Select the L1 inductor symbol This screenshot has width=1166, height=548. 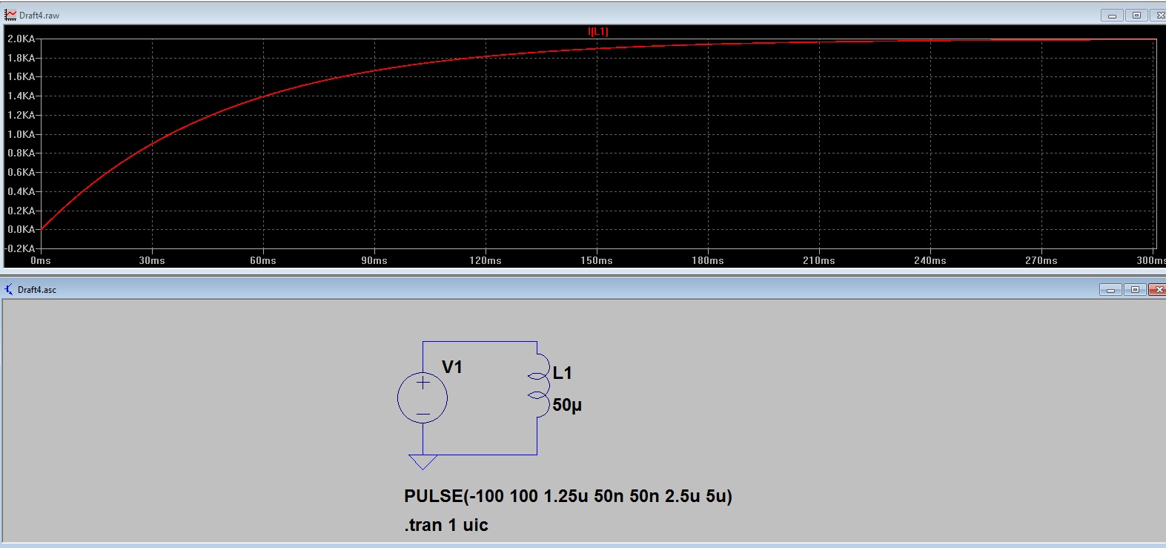[x=539, y=386]
